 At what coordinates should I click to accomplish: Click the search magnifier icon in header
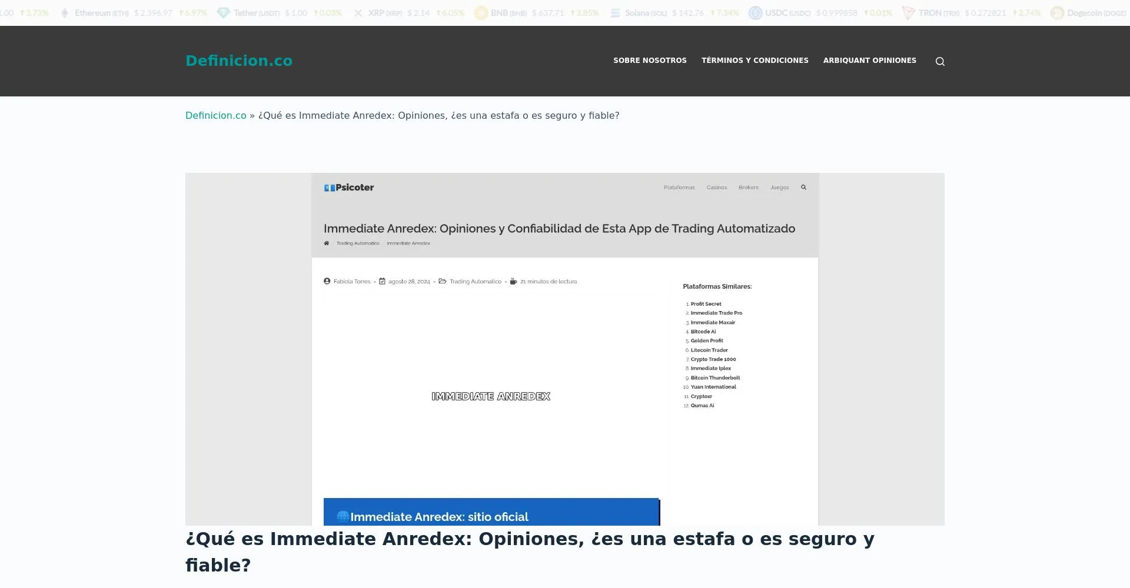[x=940, y=61]
